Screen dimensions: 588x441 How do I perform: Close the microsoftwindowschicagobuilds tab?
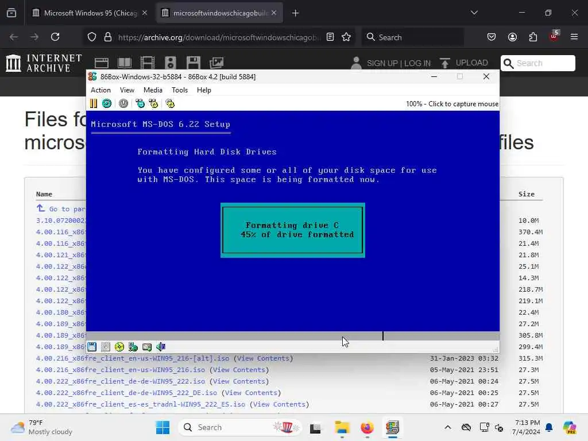pos(274,13)
